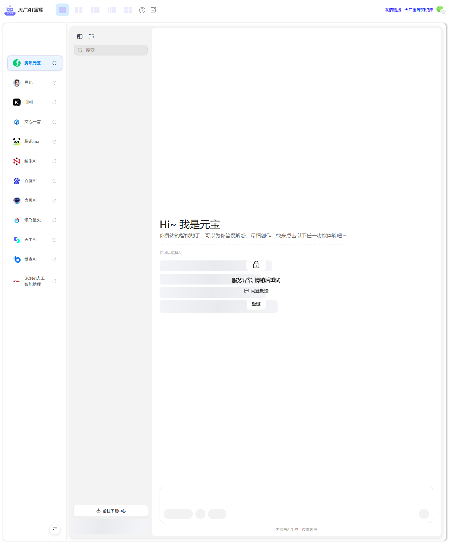Image resolution: width=449 pixels, height=544 pixels.
Task: Select SCNet人工智能助理 in the AI list
Action: pyautogui.click(x=35, y=281)
